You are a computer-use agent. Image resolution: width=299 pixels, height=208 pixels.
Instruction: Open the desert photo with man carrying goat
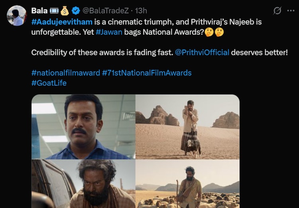pos(188,127)
